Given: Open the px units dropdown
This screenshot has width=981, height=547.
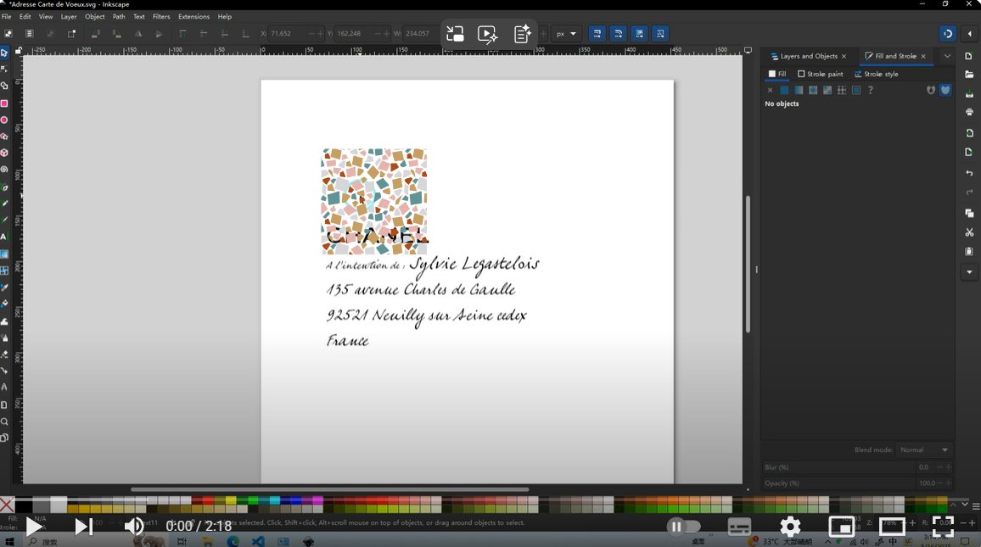Looking at the screenshot, I should [x=566, y=34].
